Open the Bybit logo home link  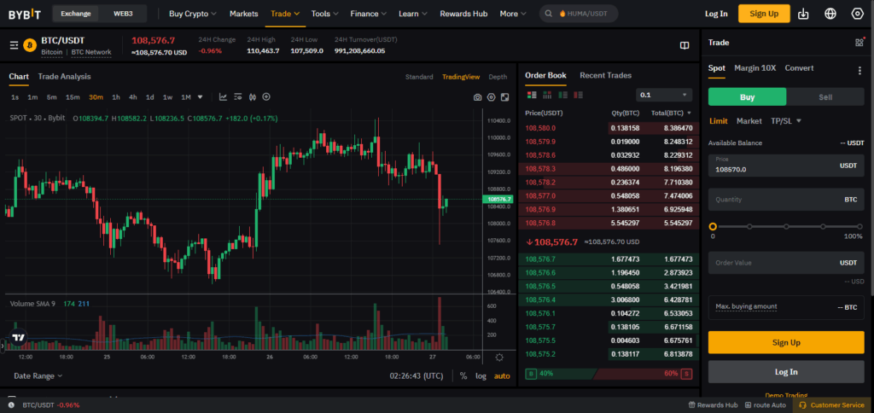click(x=25, y=14)
